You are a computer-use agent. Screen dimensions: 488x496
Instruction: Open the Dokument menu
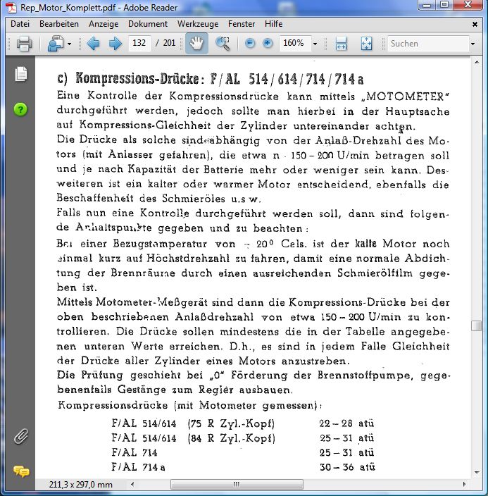(x=148, y=24)
